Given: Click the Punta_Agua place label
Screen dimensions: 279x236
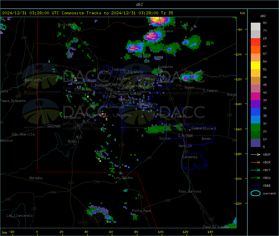Looking at the screenshot, I should click(141, 211).
